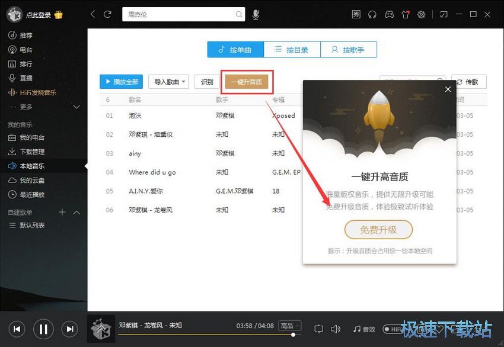The height and width of the screenshot is (347, 504).
Task: Switch to mini mode icon
Action: [444, 14]
